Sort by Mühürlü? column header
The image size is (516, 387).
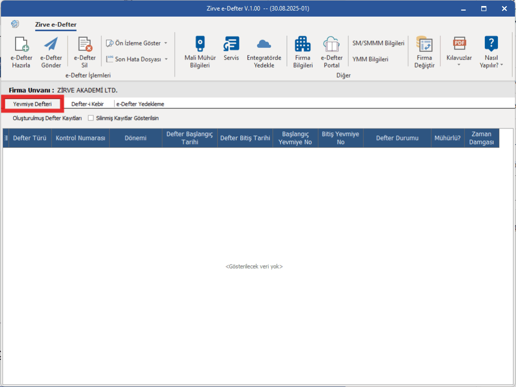click(x=447, y=138)
